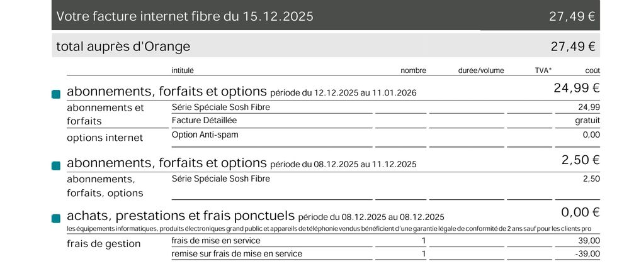The image size is (629, 264).
Task: Click the teal bullet beside the 08.12.2025–11.12.2025 subscription period
Action: (x=56, y=165)
